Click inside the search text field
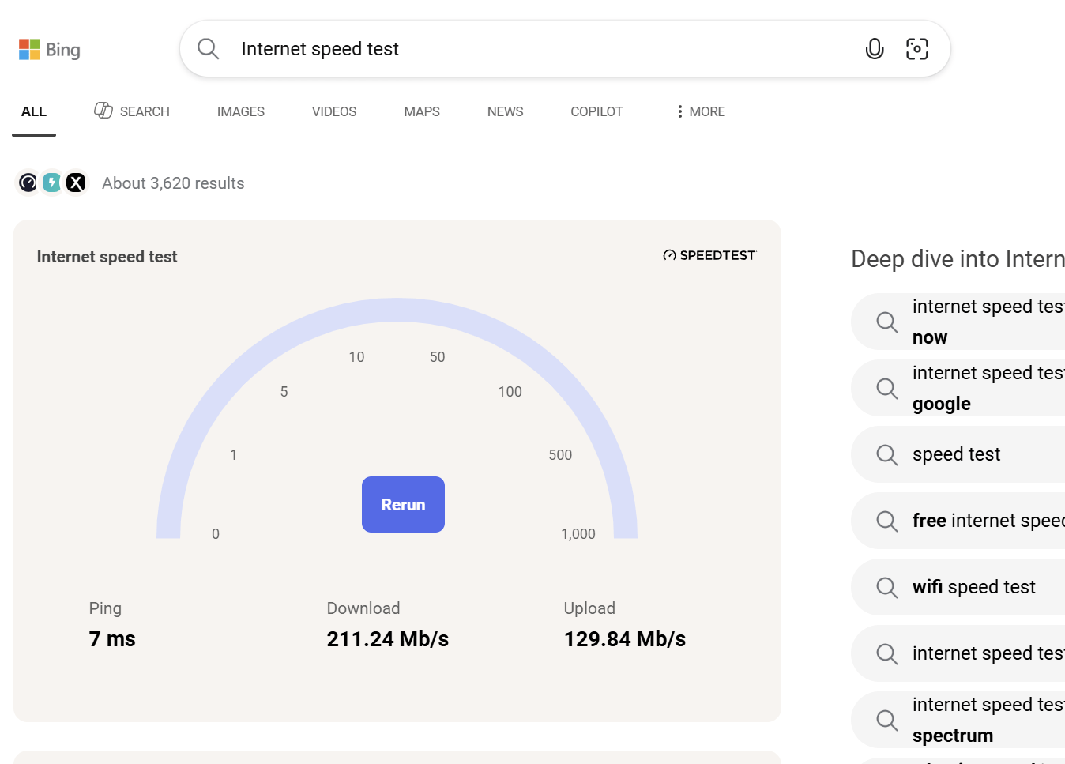 (537, 49)
